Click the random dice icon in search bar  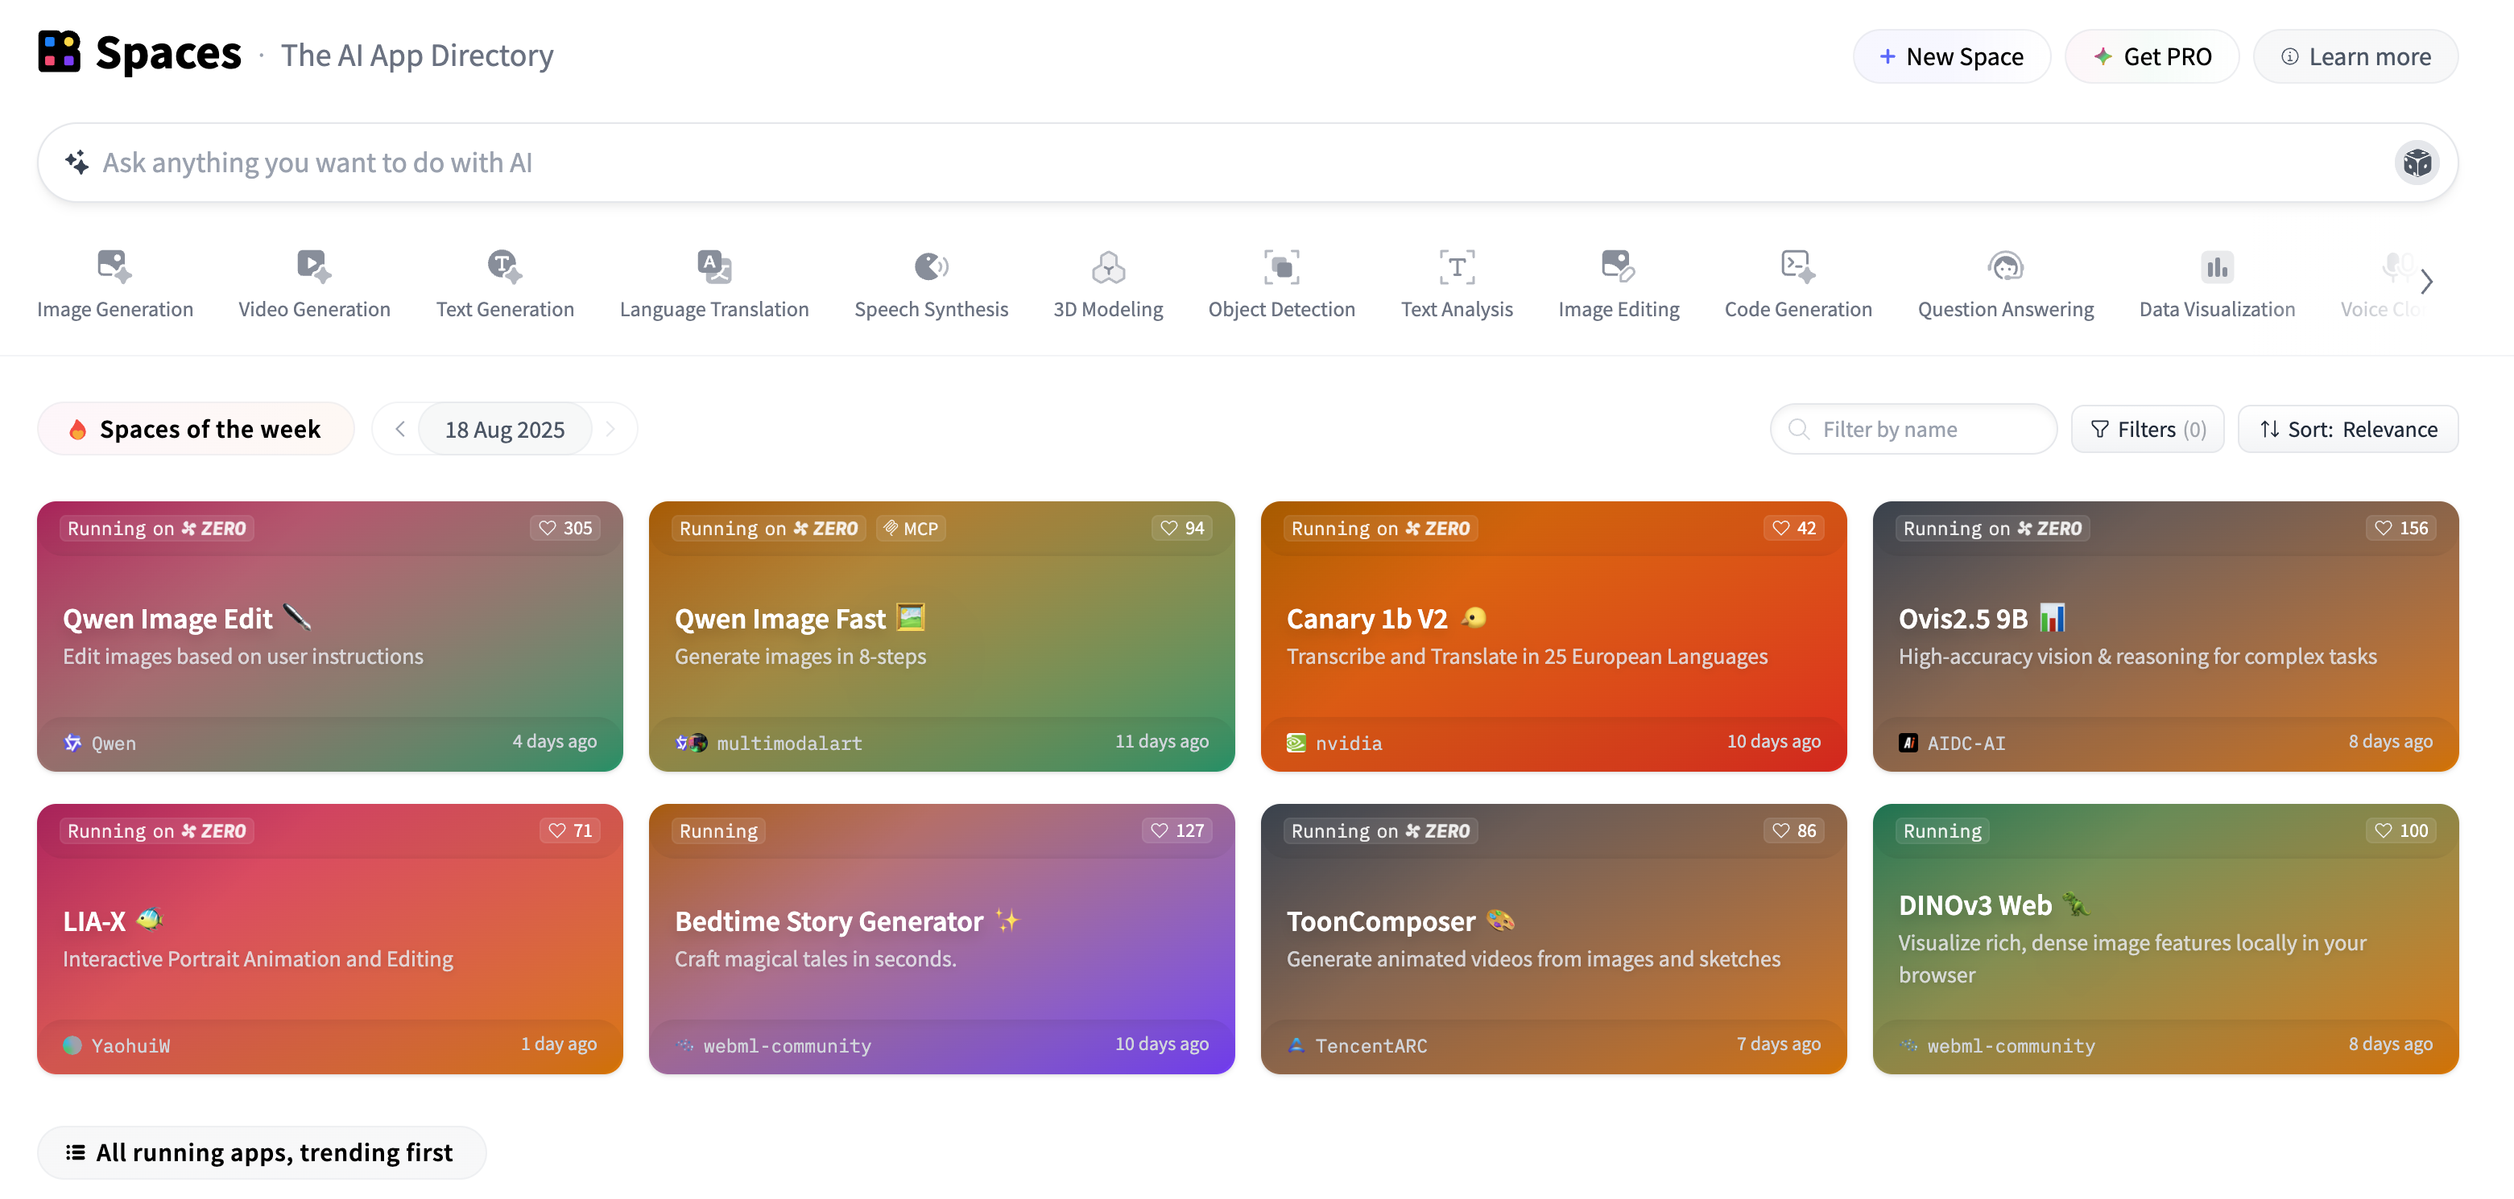2417,162
